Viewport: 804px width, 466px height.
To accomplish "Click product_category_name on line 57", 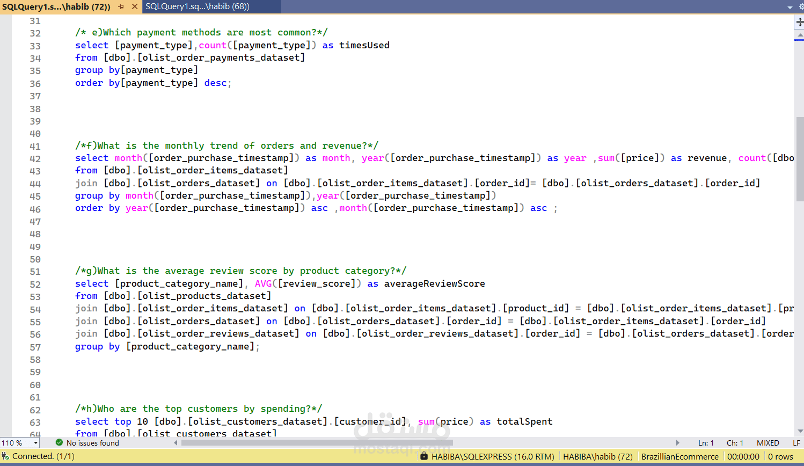I will coord(190,347).
